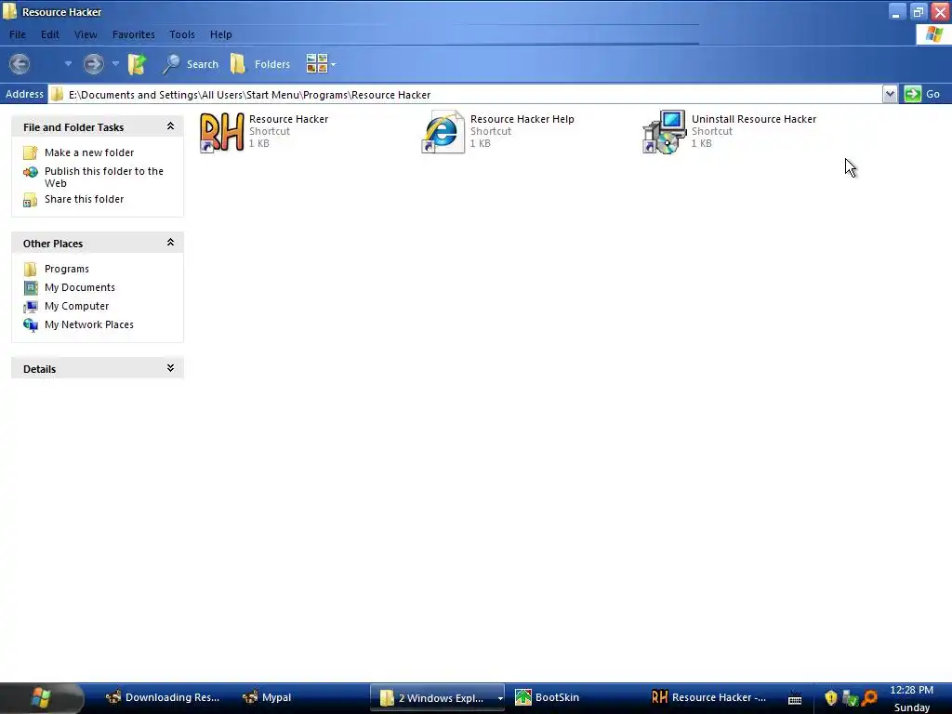Click the taskbar clock 12:28 PM
Screen dimensions: 952x714
pos(911,690)
